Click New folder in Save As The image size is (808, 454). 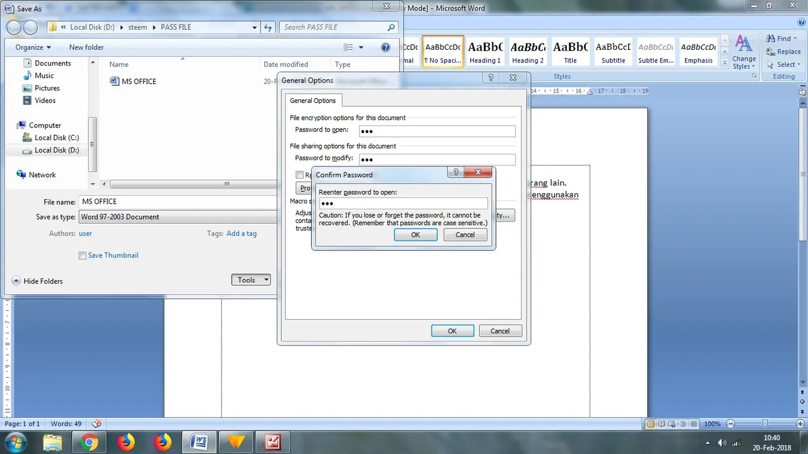(x=86, y=47)
